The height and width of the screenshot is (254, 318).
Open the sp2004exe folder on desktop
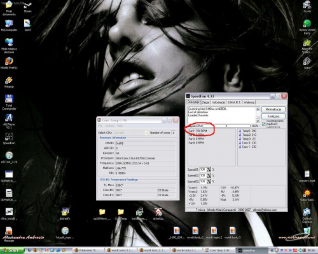102,214
